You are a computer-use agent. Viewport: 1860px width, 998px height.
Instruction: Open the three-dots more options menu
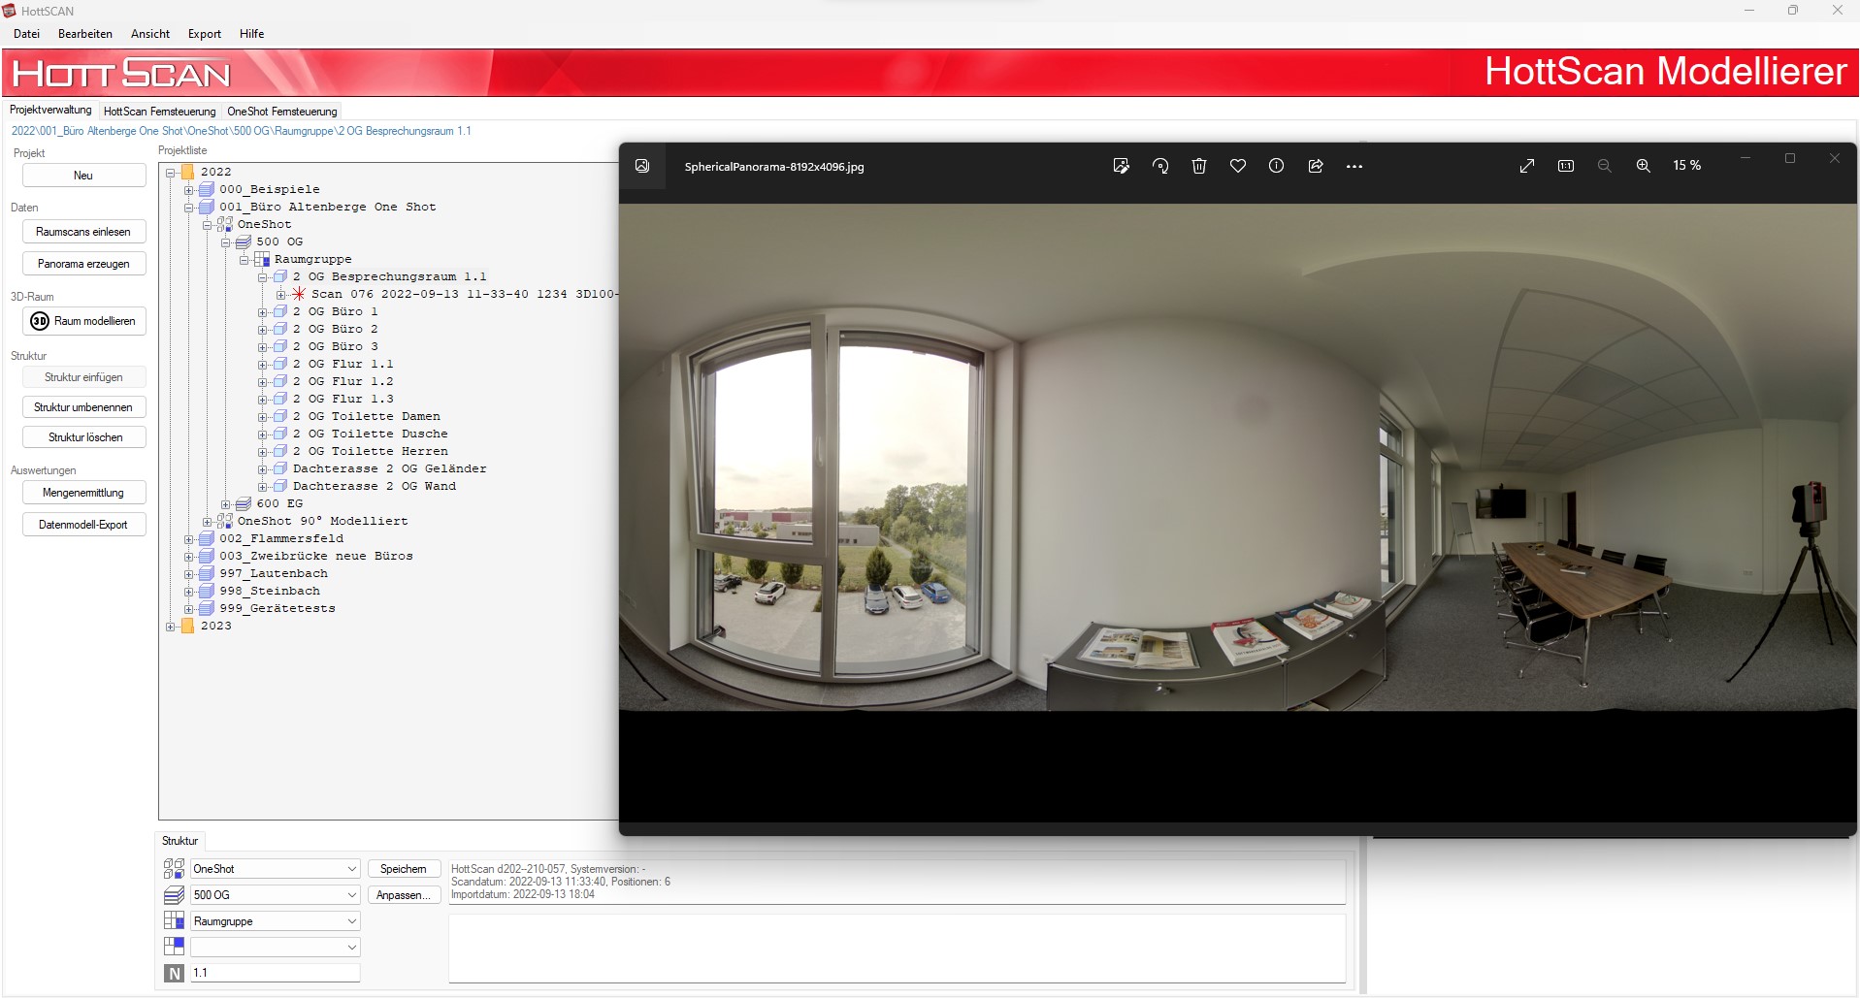tap(1354, 167)
